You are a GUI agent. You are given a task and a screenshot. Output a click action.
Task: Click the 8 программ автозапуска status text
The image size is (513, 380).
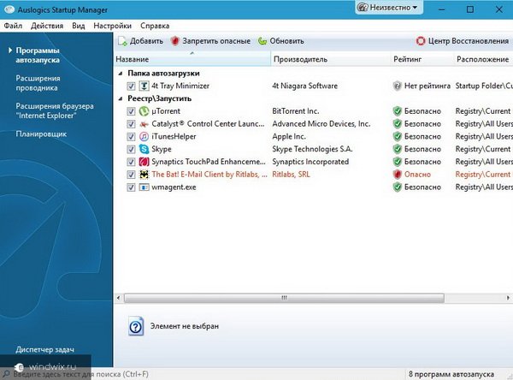click(451, 374)
